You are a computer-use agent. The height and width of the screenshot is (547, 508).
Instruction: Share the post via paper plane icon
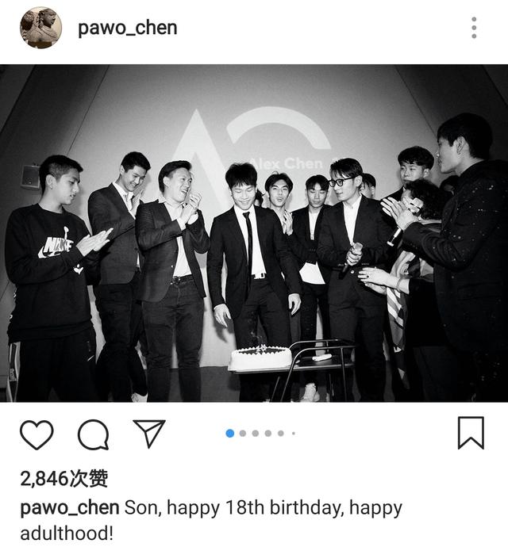tap(149, 434)
